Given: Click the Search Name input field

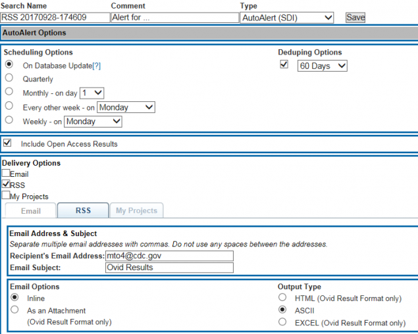Looking at the screenshot, I should (54, 18).
